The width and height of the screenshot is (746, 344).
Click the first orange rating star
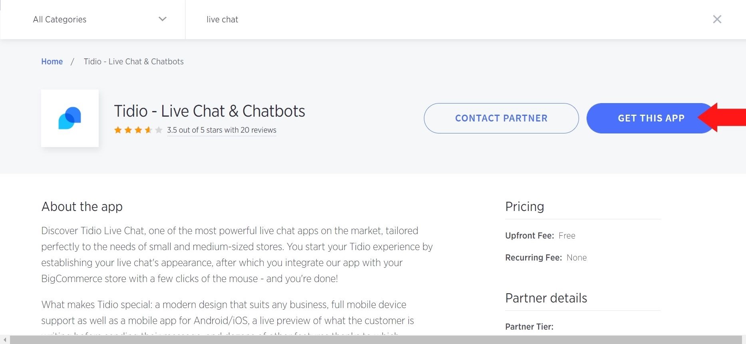[x=118, y=130]
